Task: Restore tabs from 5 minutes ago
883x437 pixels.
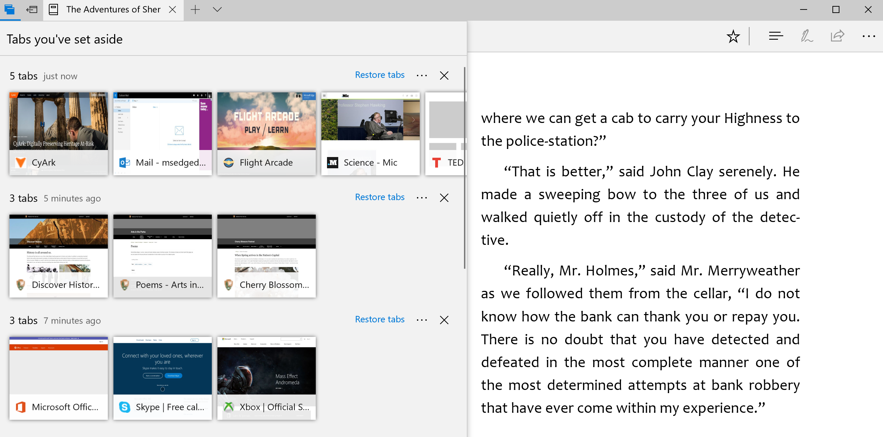Action: 380,197
